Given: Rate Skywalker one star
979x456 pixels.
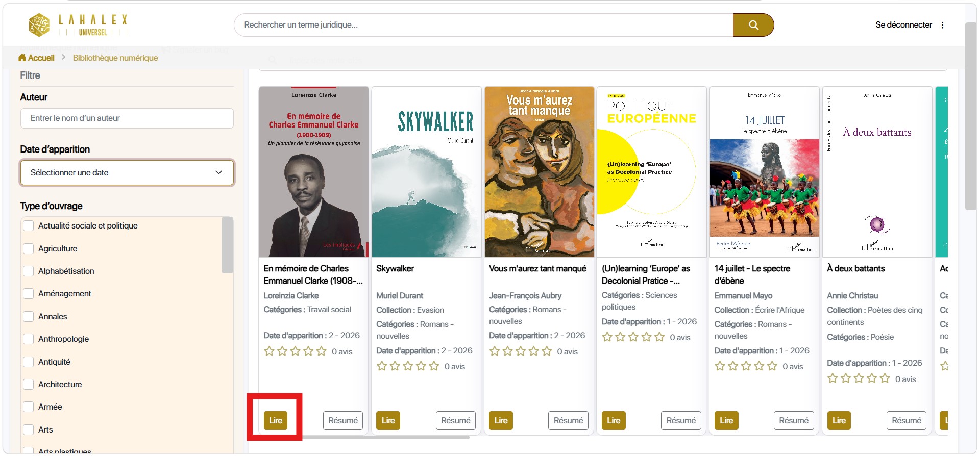Looking at the screenshot, I should point(382,366).
